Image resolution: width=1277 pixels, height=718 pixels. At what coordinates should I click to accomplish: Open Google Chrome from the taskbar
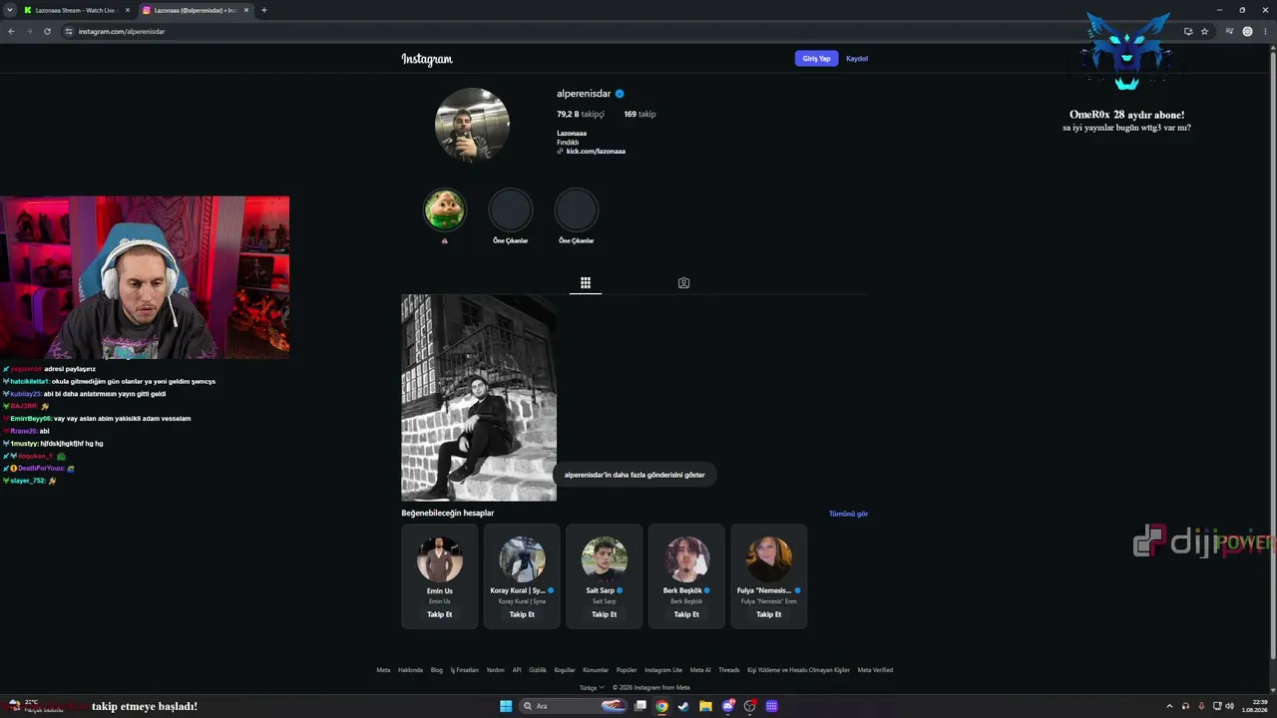661,706
